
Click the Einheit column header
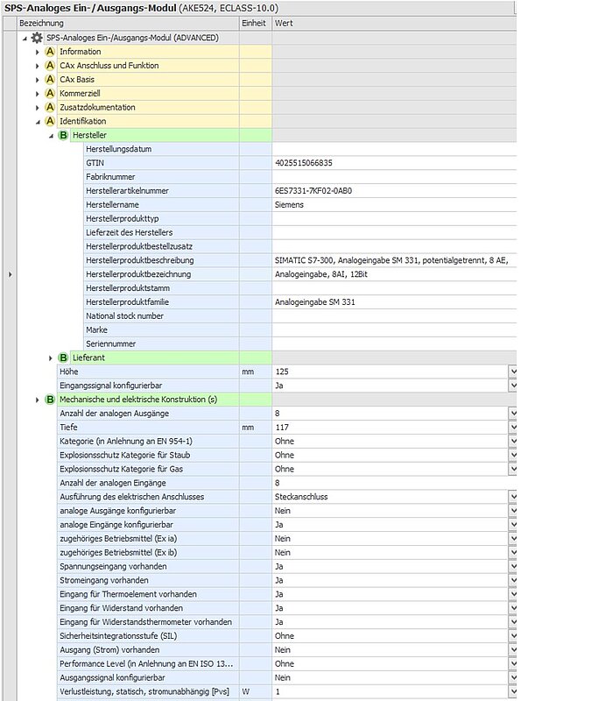(254, 23)
